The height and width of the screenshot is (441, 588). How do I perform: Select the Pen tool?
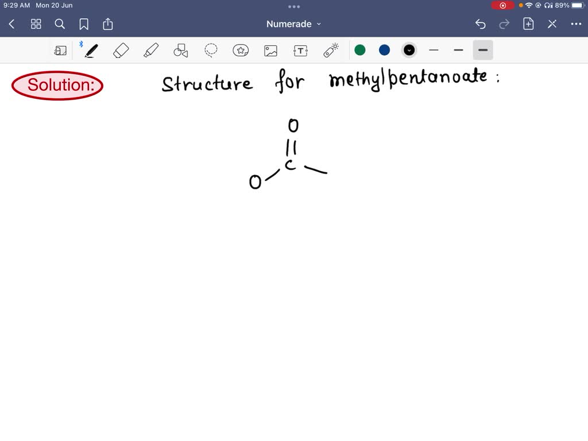click(x=91, y=51)
